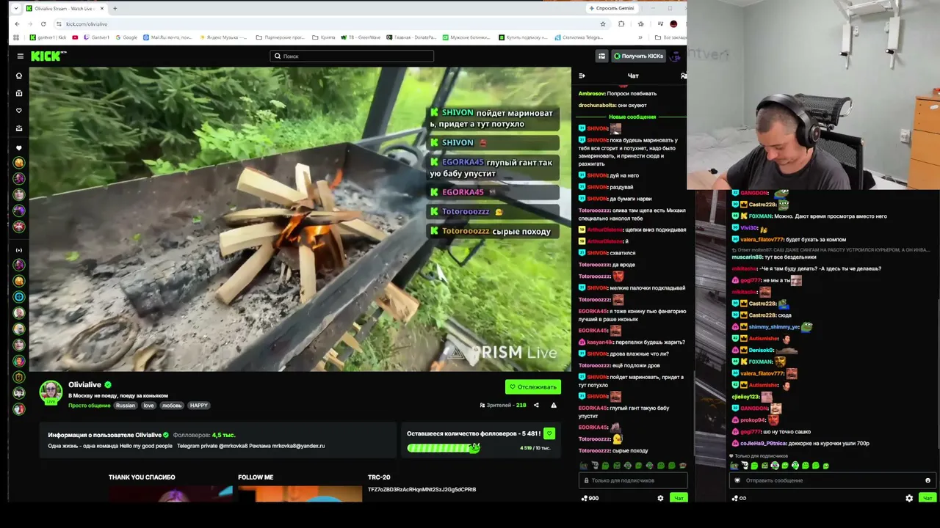Open settings gear in the right chat

coord(909,498)
